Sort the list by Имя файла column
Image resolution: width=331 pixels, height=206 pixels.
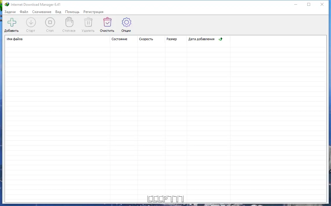(x=57, y=39)
